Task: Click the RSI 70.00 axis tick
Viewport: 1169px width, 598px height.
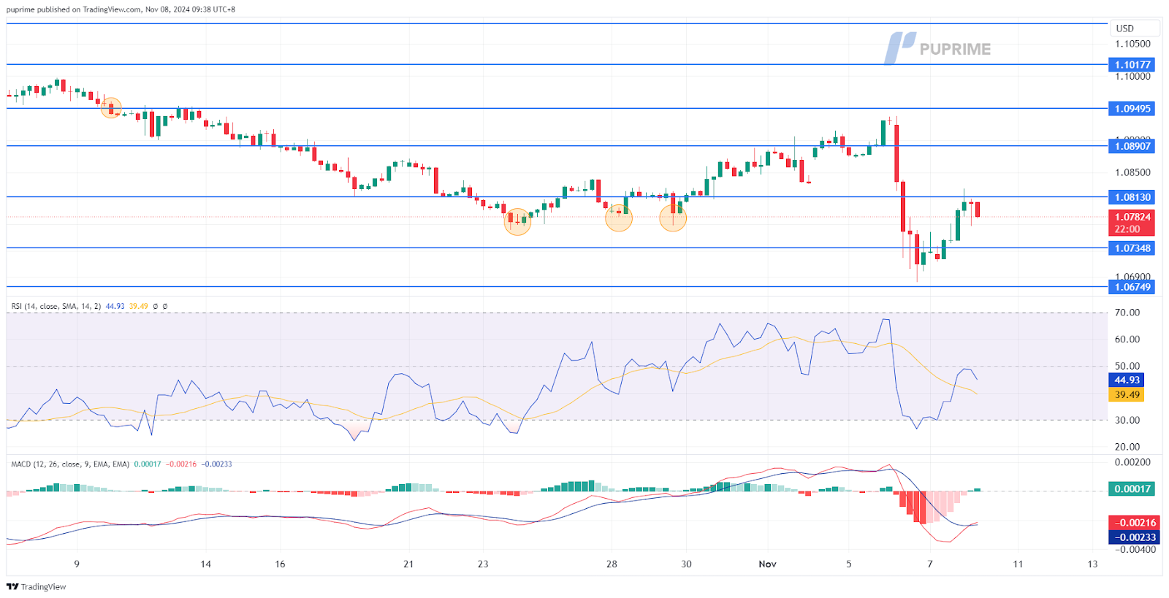Action: (x=1127, y=313)
